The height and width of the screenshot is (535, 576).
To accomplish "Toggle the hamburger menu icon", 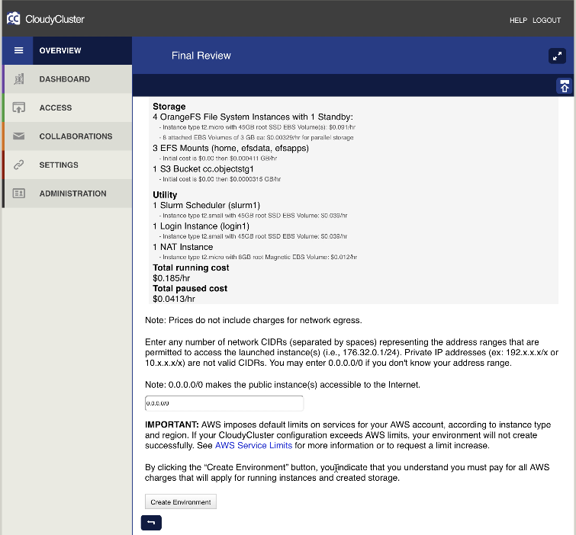I will click(x=18, y=50).
